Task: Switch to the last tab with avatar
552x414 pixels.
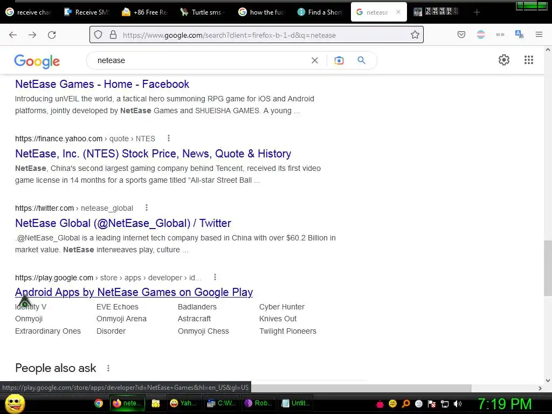Action: pyautogui.click(x=437, y=12)
